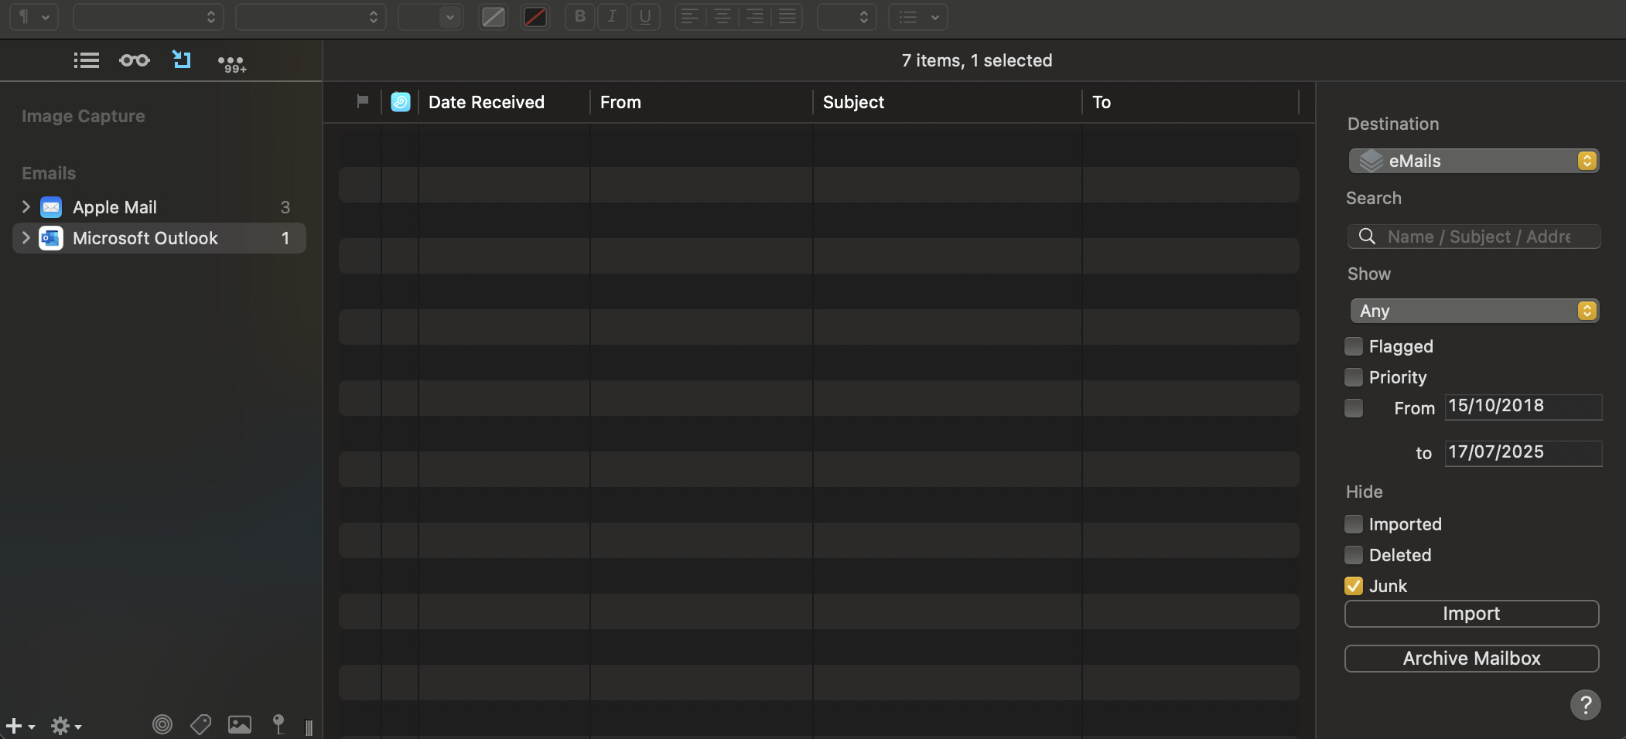The image size is (1626, 739).
Task: Open the eMails destination dropdown
Action: click(x=1474, y=161)
